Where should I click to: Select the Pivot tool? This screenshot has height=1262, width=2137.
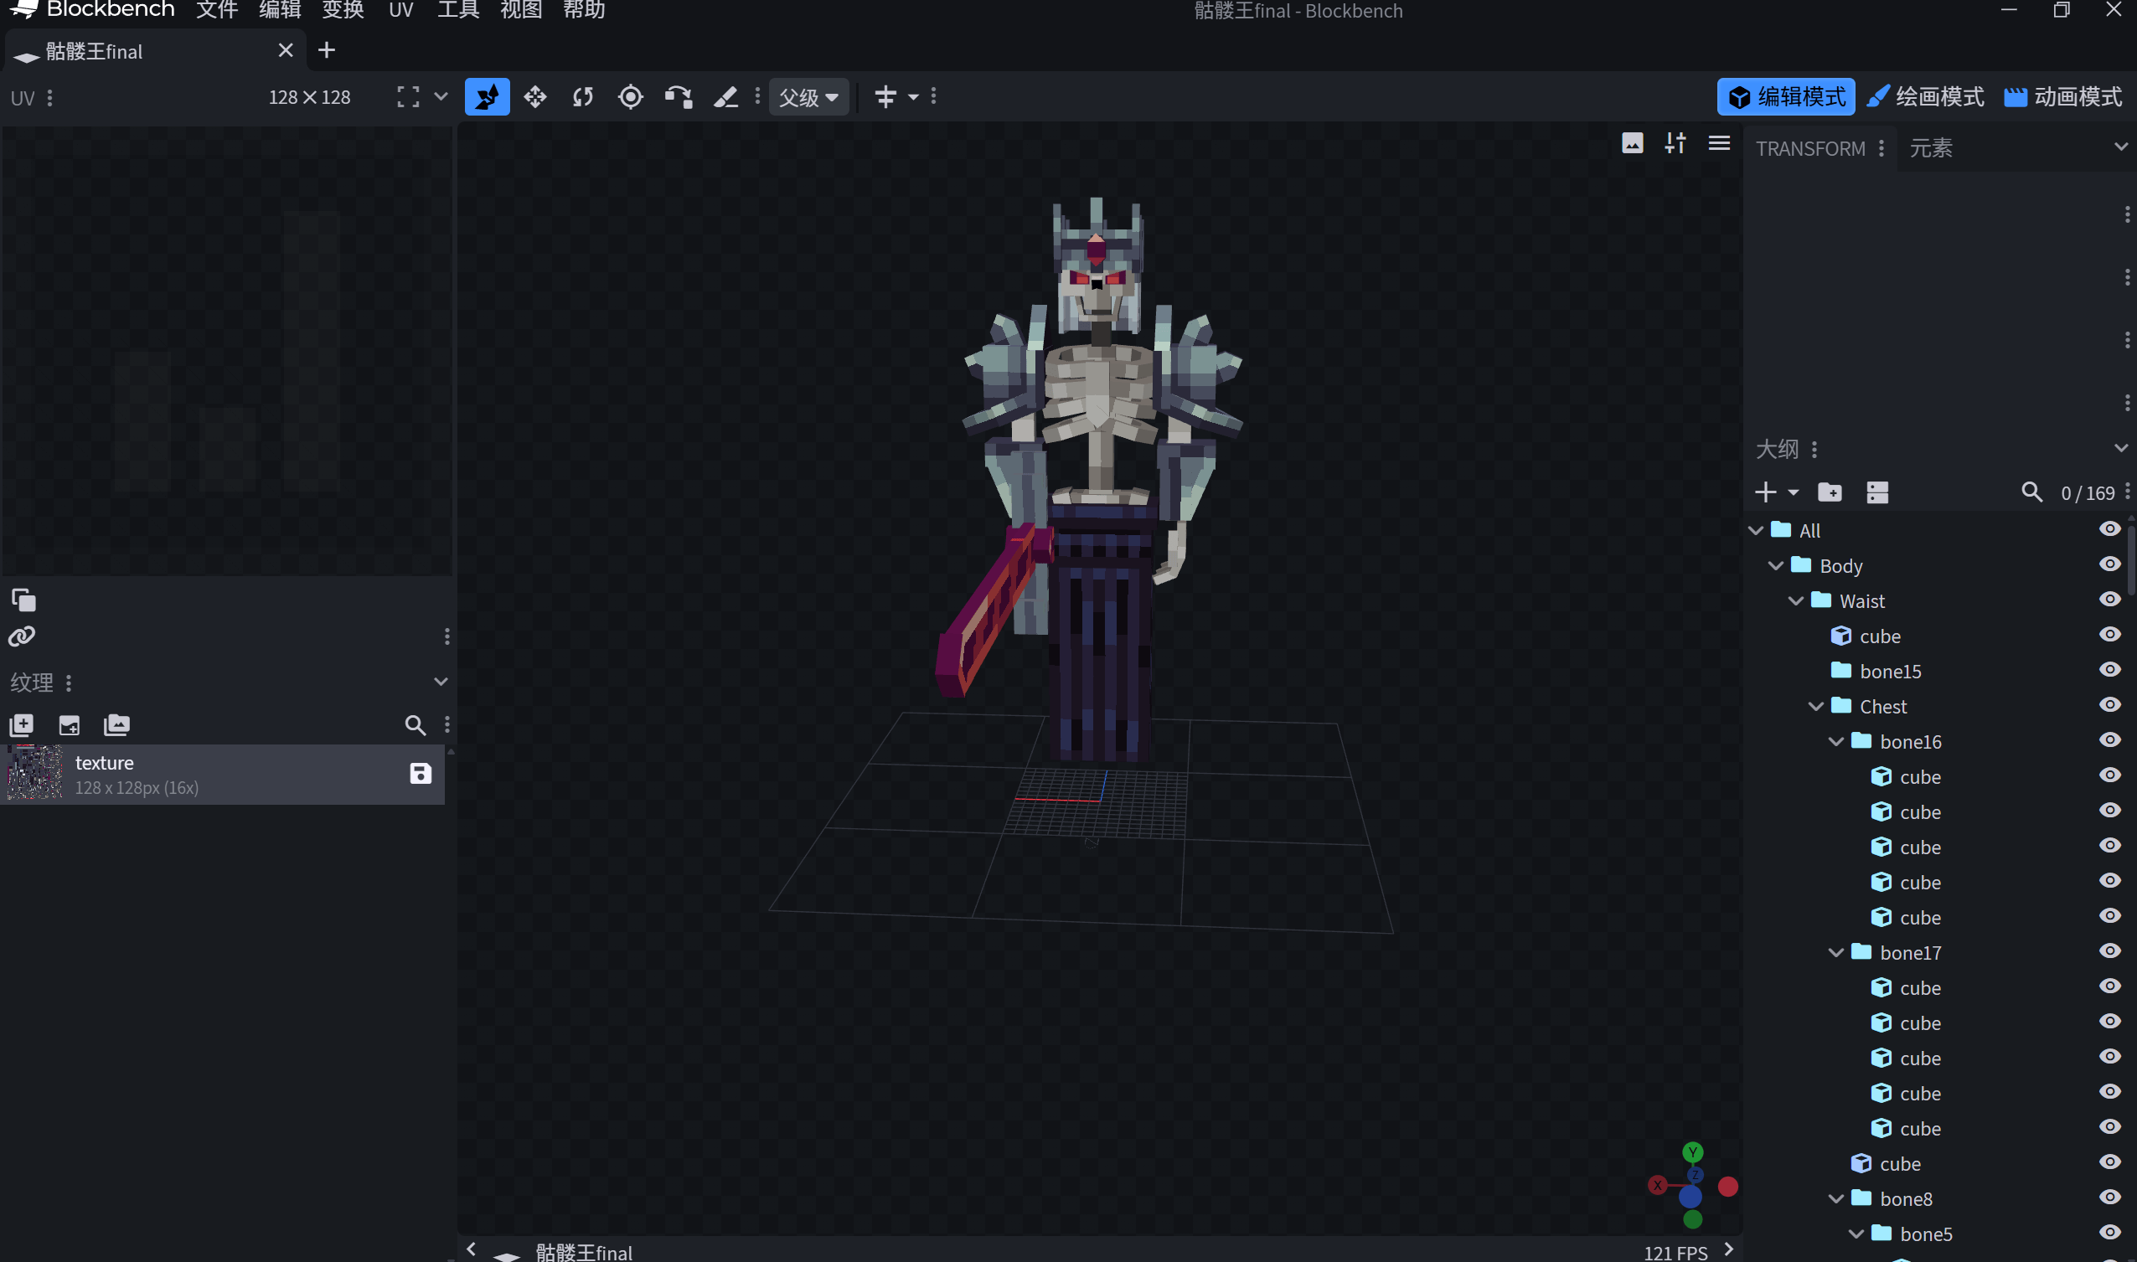point(631,97)
